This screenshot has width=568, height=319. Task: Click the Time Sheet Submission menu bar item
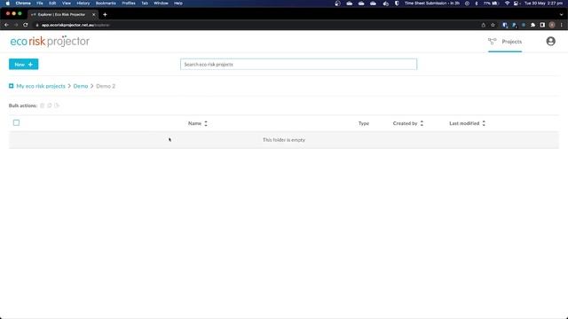coord(432,4)
